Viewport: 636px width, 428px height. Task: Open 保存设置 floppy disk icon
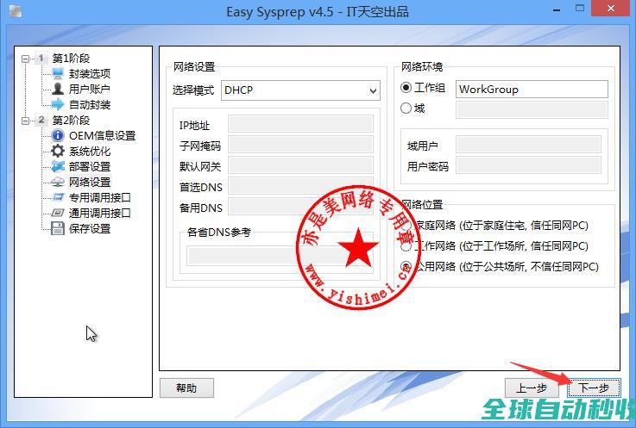pos(58,229)
